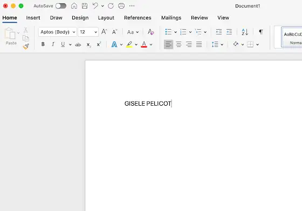The image size is (302, 211).
Task: Justify the paragraph text
Action: tap(199, 44)
